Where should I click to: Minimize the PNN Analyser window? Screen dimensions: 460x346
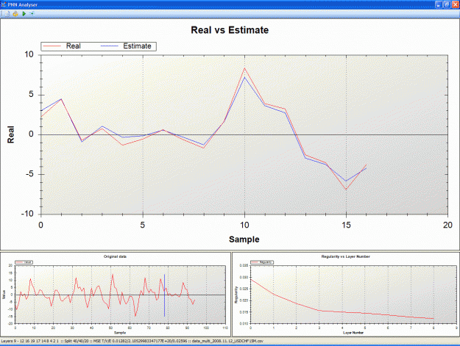[x=439, y=4]
